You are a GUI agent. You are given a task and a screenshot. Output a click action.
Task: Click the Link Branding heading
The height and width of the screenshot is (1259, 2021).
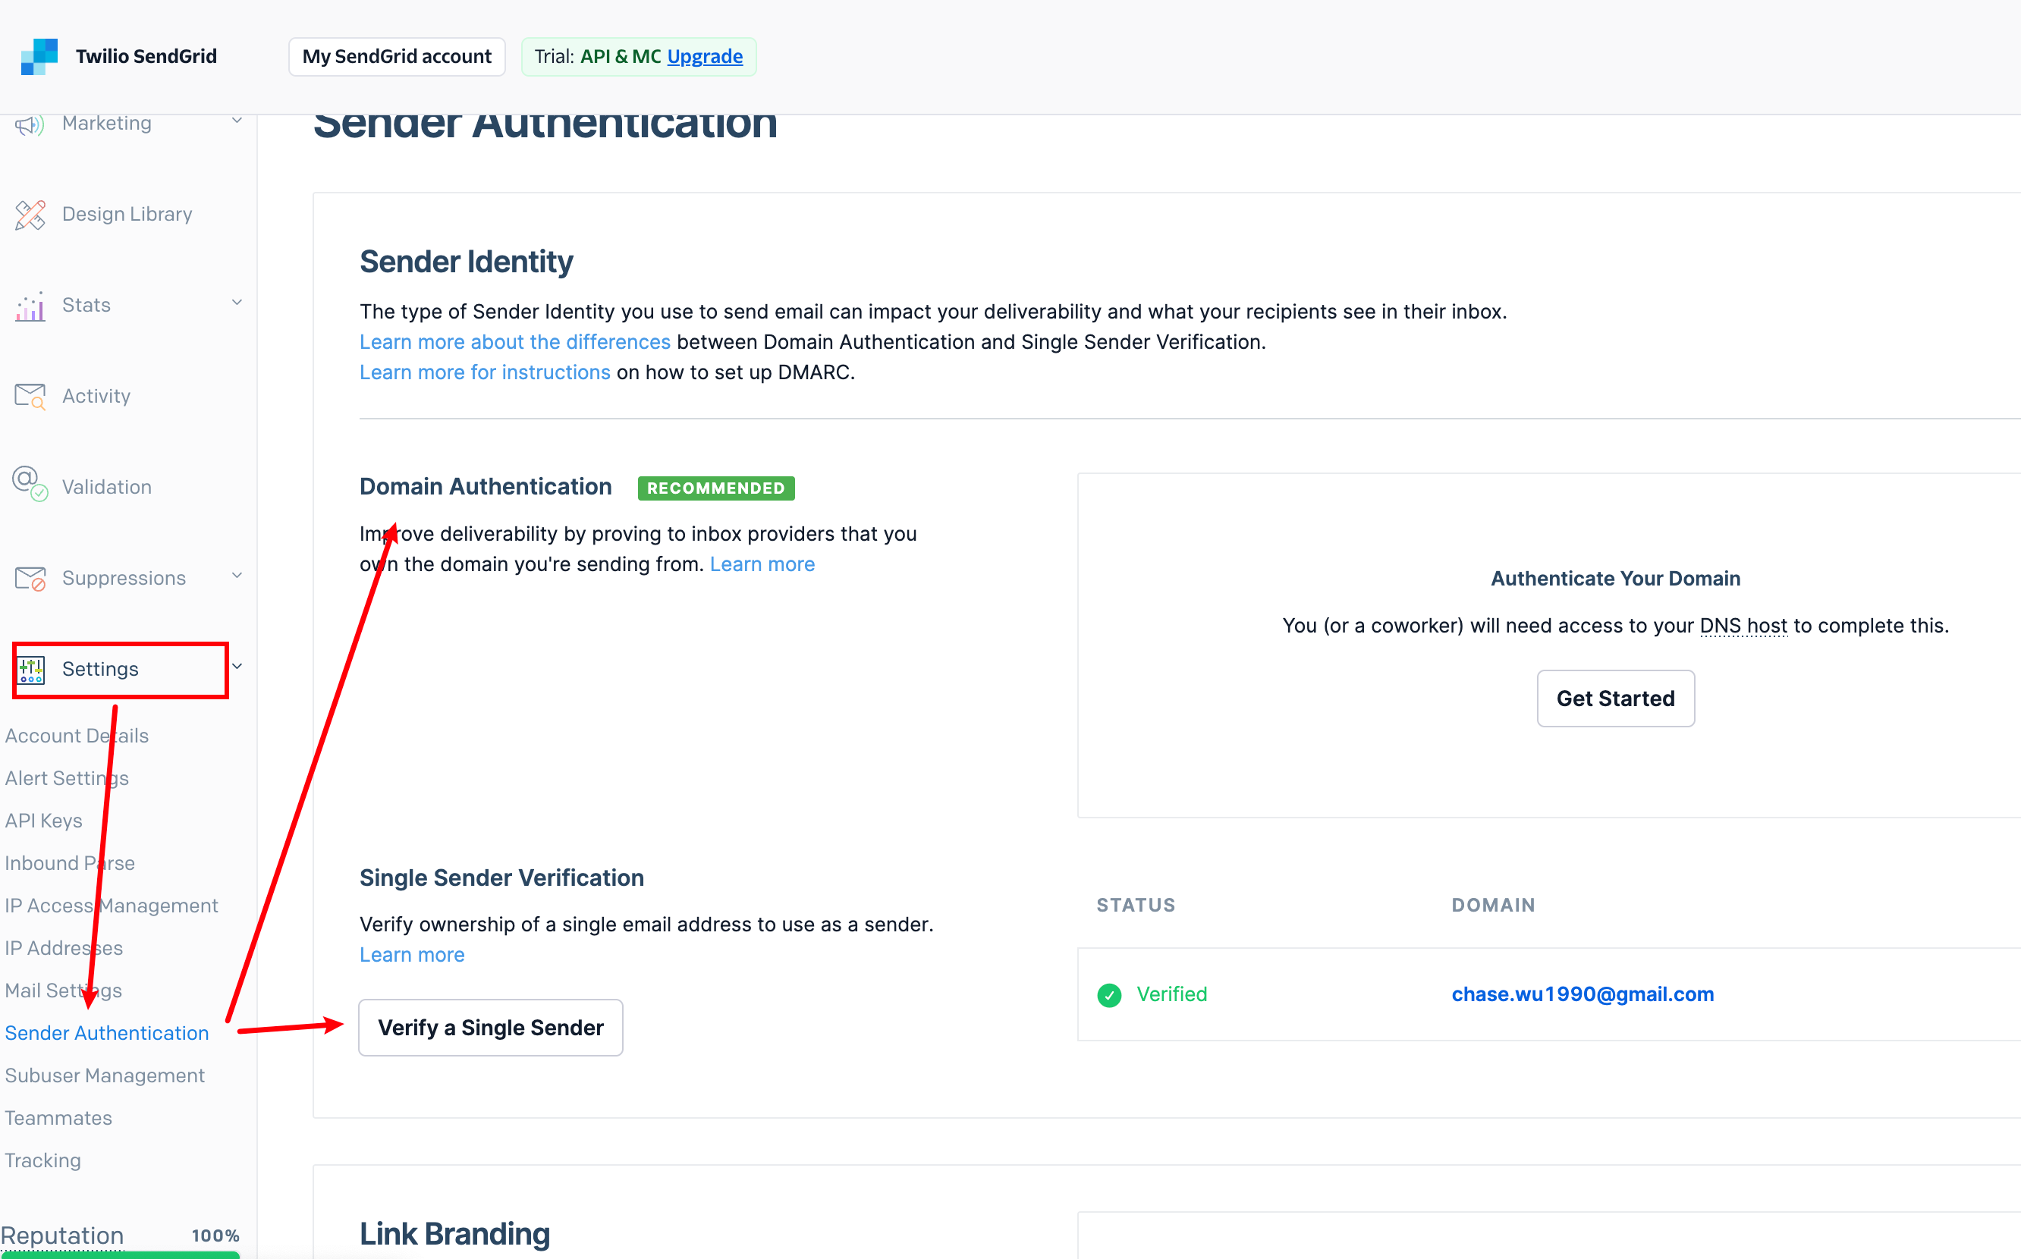454,1234
